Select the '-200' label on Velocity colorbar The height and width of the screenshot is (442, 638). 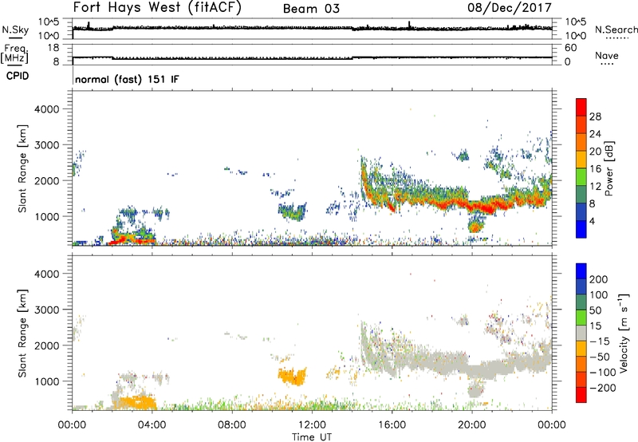[x=602, y=388]
